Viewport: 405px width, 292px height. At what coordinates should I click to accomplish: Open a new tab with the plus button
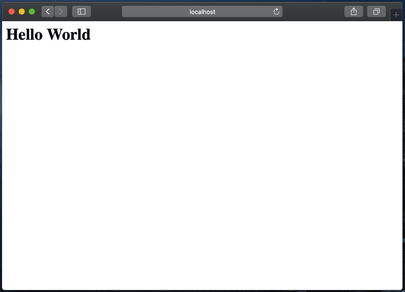click(x=396, y=15)
